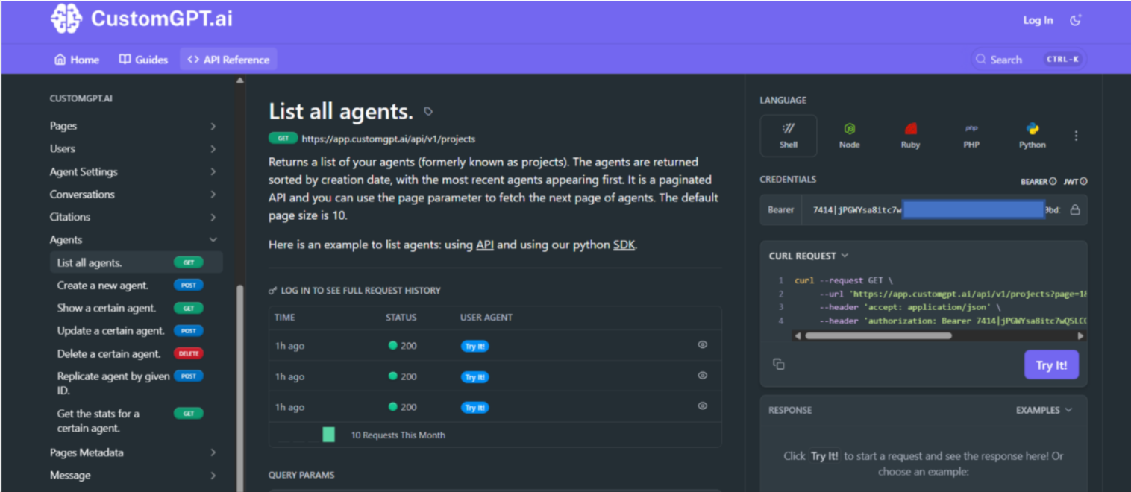The width and height of the screenshot is (1131, 492).
Task: Click third row Try It! badge
Action: point(474,408)
